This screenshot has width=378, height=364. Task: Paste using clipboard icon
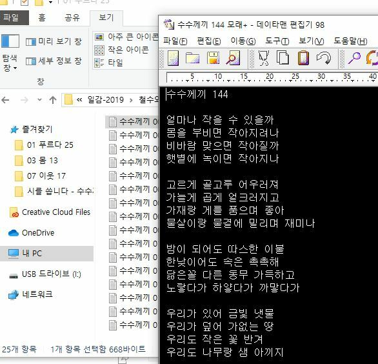pyautogui.click(x=303, y=57)
